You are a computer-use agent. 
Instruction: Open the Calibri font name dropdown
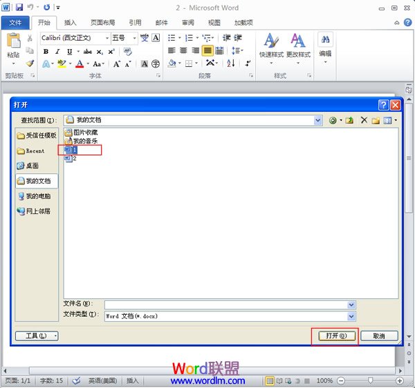(107, 38)
